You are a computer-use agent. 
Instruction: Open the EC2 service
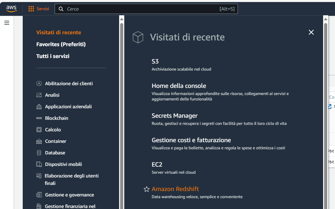(x=157, y=165)
